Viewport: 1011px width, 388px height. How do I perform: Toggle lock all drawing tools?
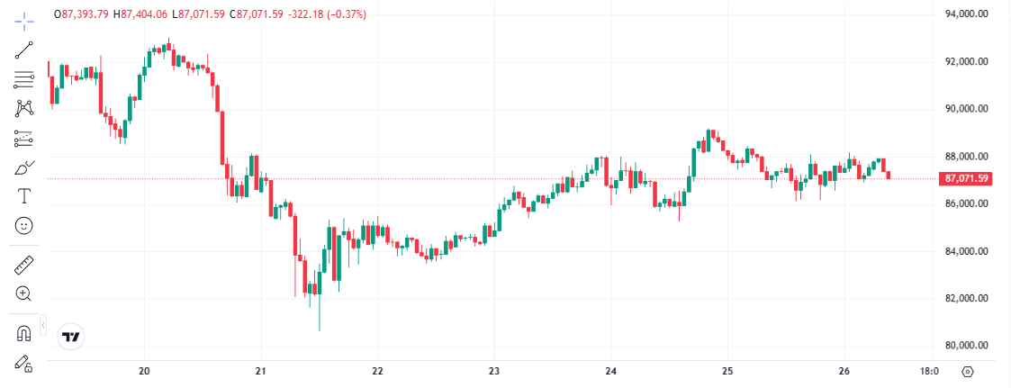tap(24, 364)
